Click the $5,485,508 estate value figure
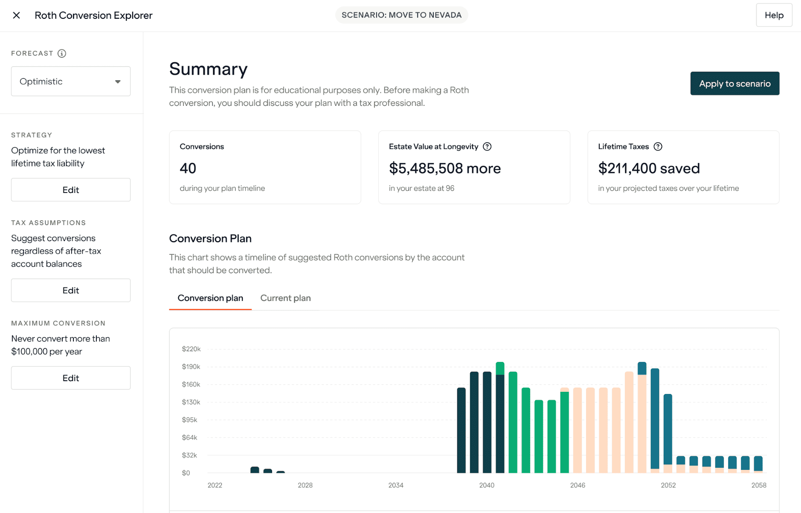801x513 pixels. coord(445,168)
